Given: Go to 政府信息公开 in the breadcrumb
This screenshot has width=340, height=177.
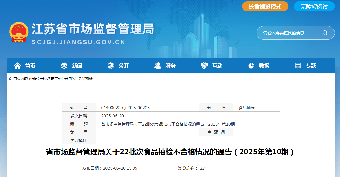Looking at the screenshot, I should (x=34, y=79).
